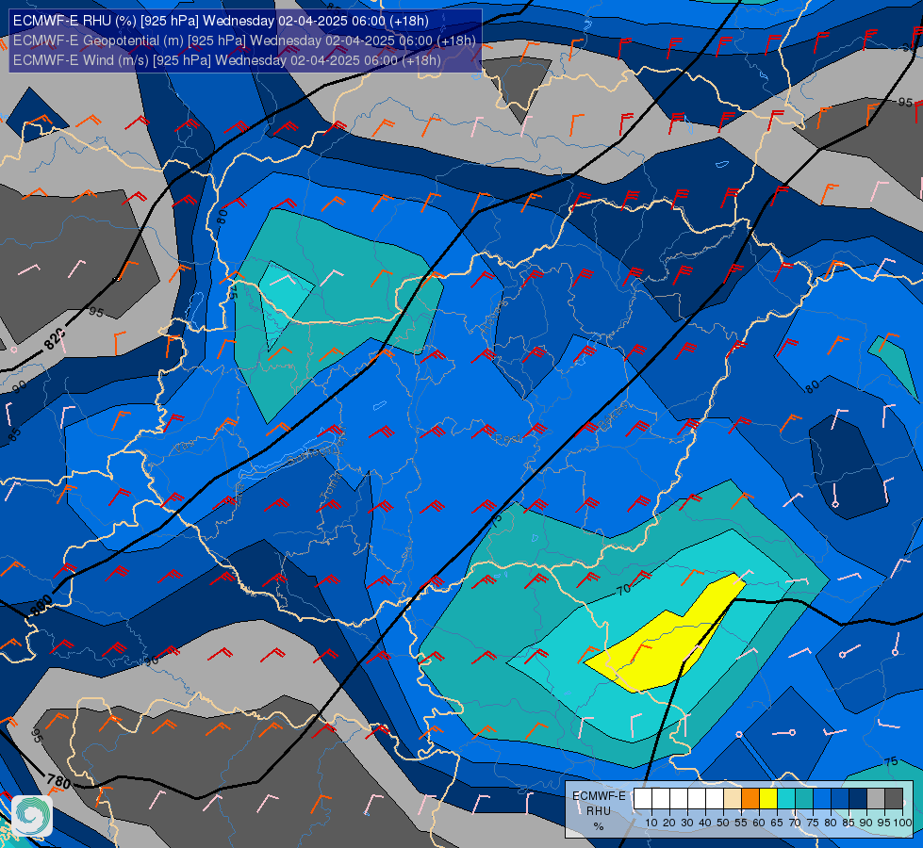
Task: Pick the yellow legend swatch for 60-65%
Action: pyautogui.click(x=768, y=799)
